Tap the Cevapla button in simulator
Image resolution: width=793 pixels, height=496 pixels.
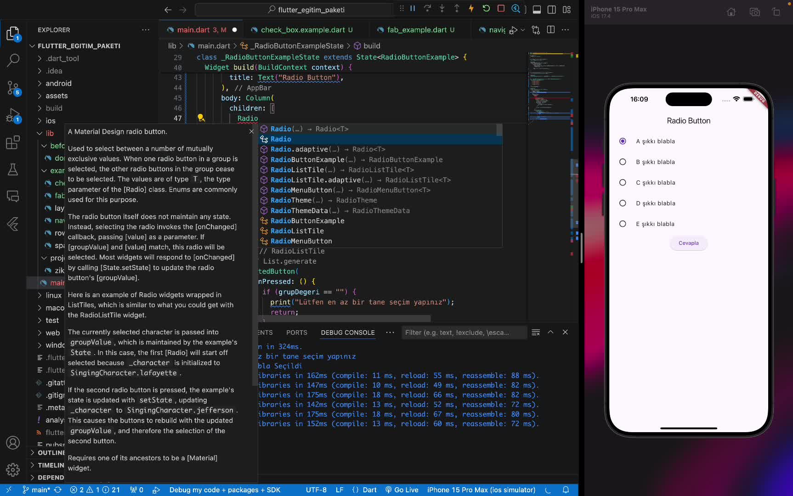tap(688, 243)
